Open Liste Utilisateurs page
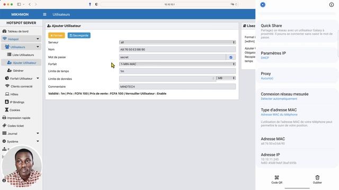This screenshot has width=339, height=190. (23, 55)
